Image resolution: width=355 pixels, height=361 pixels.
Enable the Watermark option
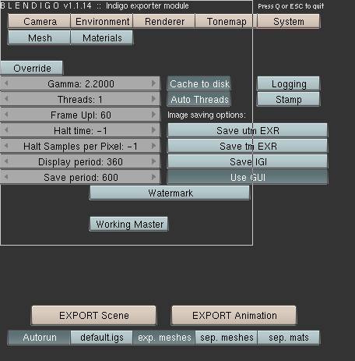(170, 193)
